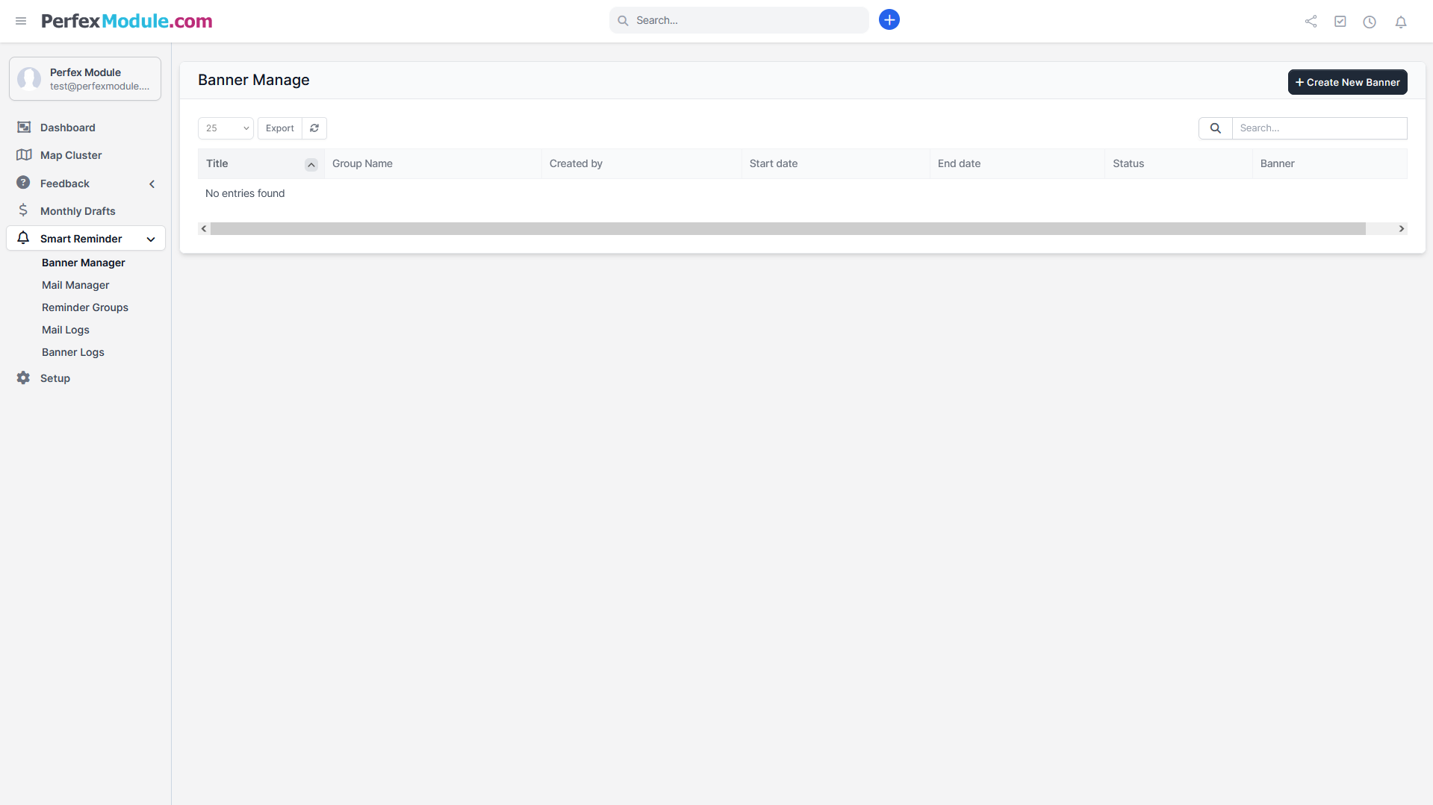Viewport: 1433px width, 805px height.
Task: Collapse the Smart Reminder menu
Action: pyautogui.click(x=151, y=239)
